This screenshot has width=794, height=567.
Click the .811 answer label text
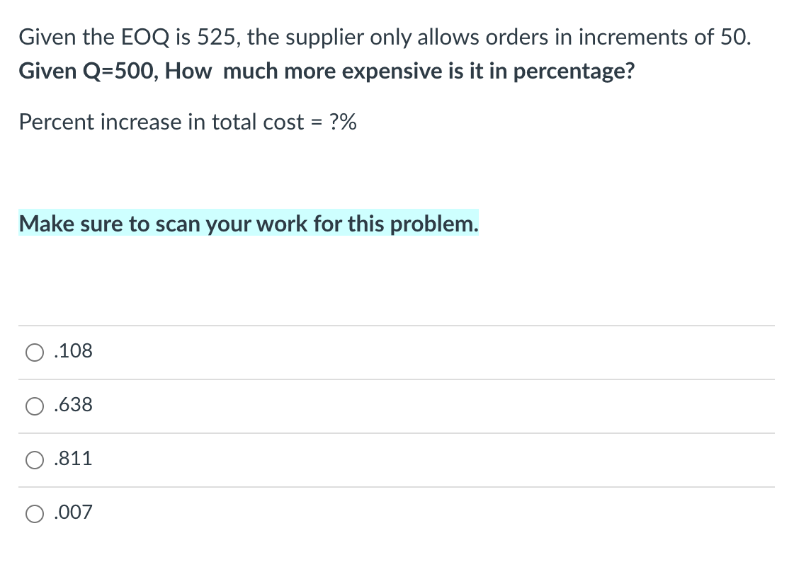click(x=74, y=459)
